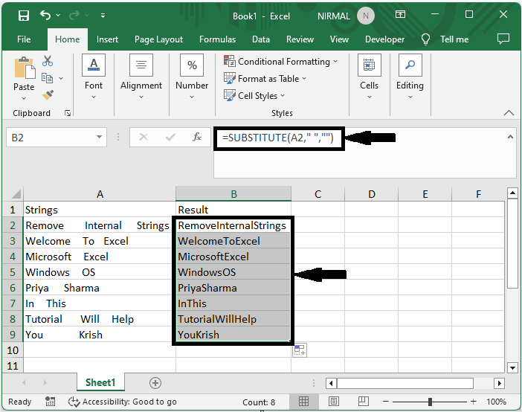
Task: Go to the Data tab
Action: [261, 39]
